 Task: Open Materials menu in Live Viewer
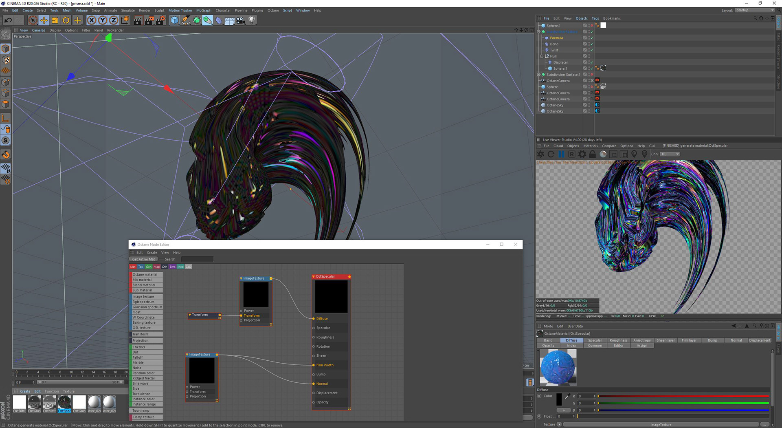pyautogui.click(x=590, y=146)
